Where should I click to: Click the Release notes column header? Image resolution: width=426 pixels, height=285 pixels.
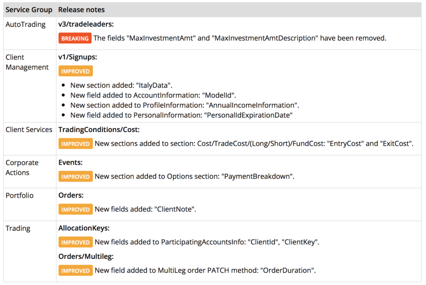pos(82,10)
